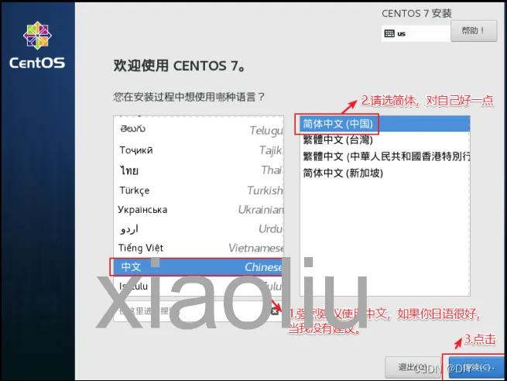Select the Zulu language row
This screenshot has height=381, width=507.
pos(199,286)
